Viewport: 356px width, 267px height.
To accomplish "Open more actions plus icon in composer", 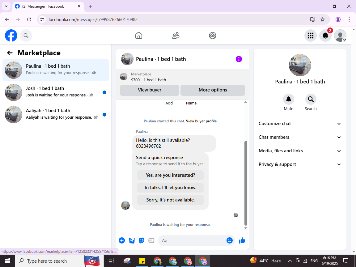I will point(122,240).
